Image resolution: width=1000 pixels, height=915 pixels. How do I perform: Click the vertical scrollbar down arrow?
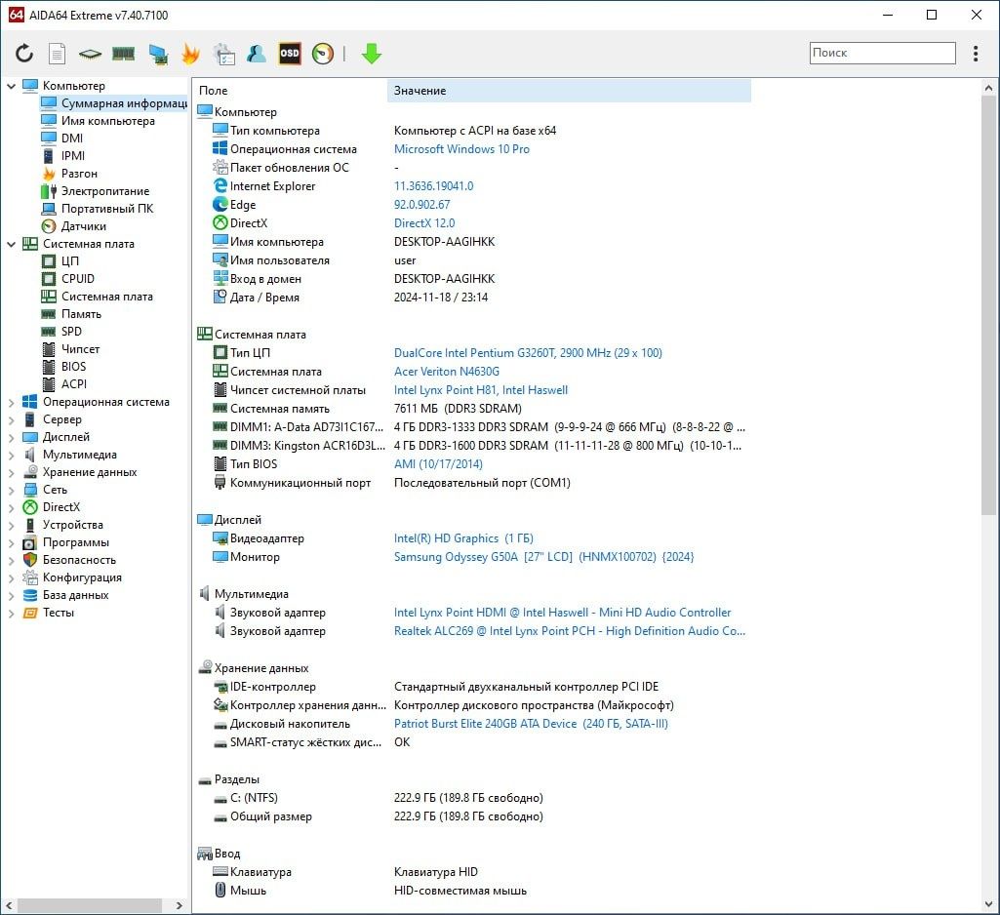click(x=988, y=904)
